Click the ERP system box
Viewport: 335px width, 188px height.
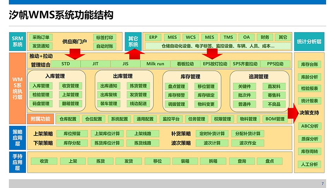[x=153, y=37]
